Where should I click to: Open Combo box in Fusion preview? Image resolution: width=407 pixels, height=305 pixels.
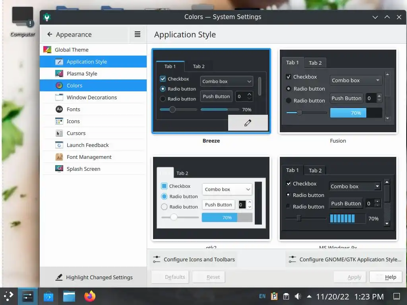point(356,80)
